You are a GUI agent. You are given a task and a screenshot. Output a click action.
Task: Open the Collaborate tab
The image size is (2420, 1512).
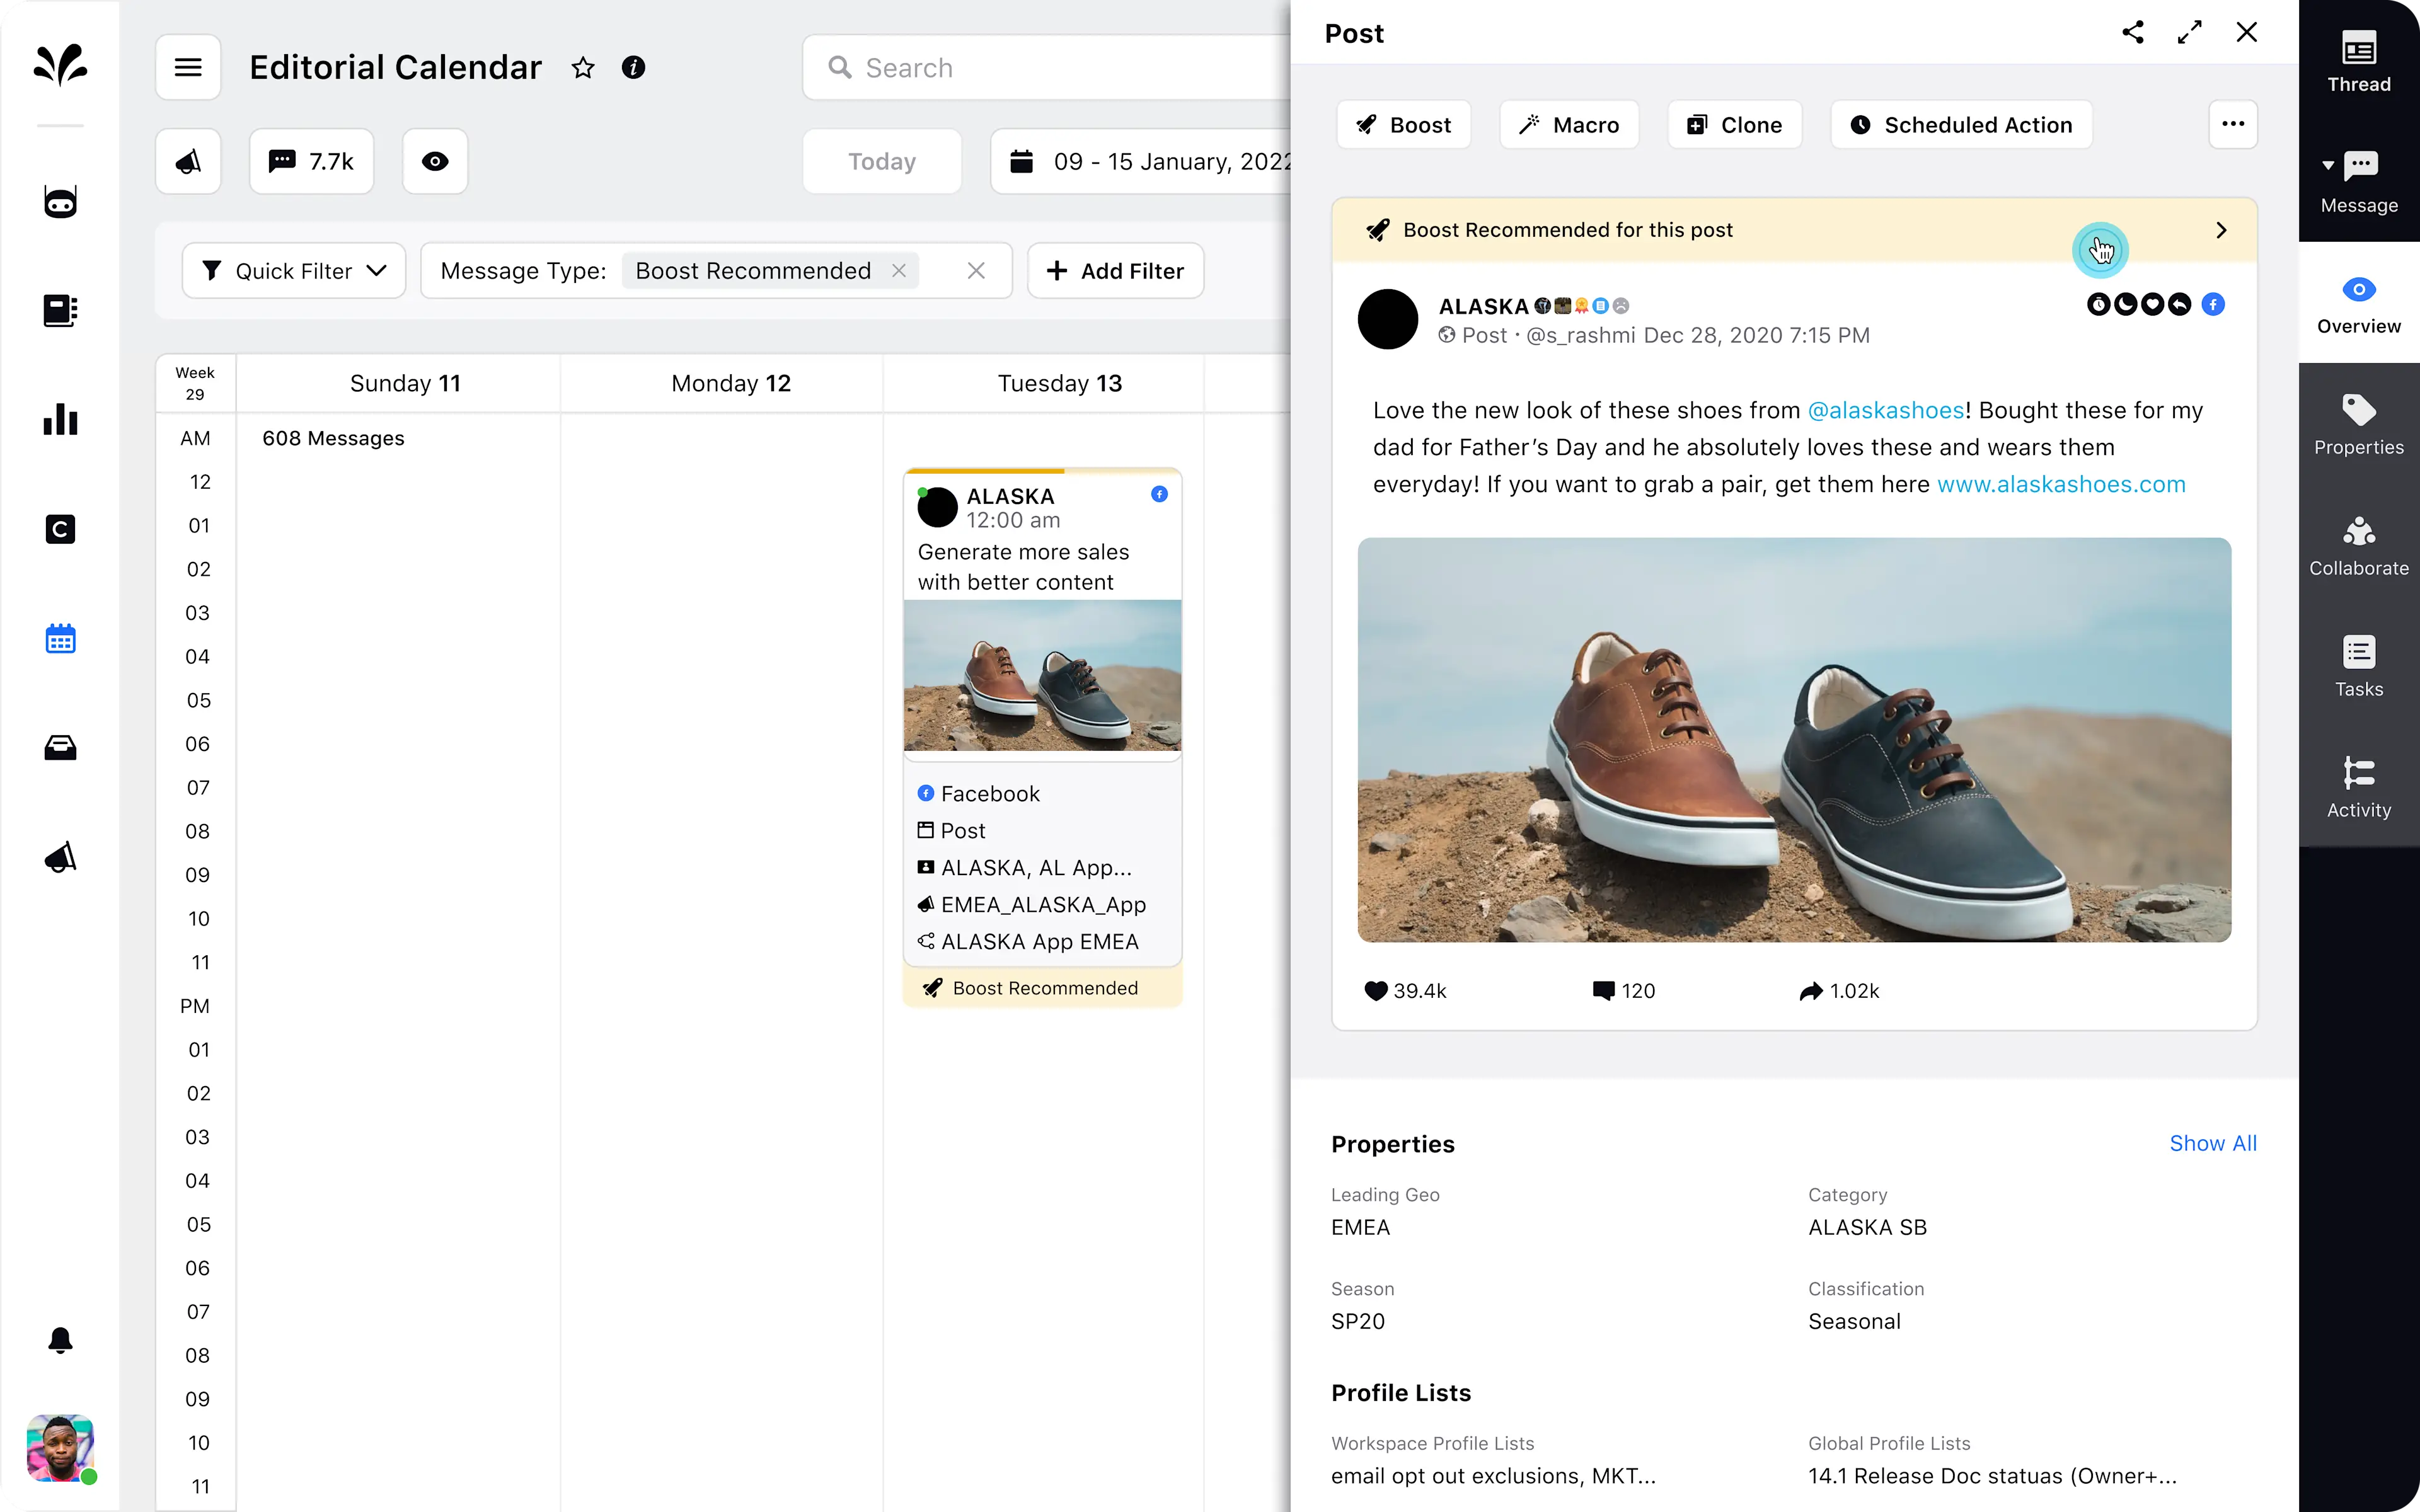(x=2359, y=547)
